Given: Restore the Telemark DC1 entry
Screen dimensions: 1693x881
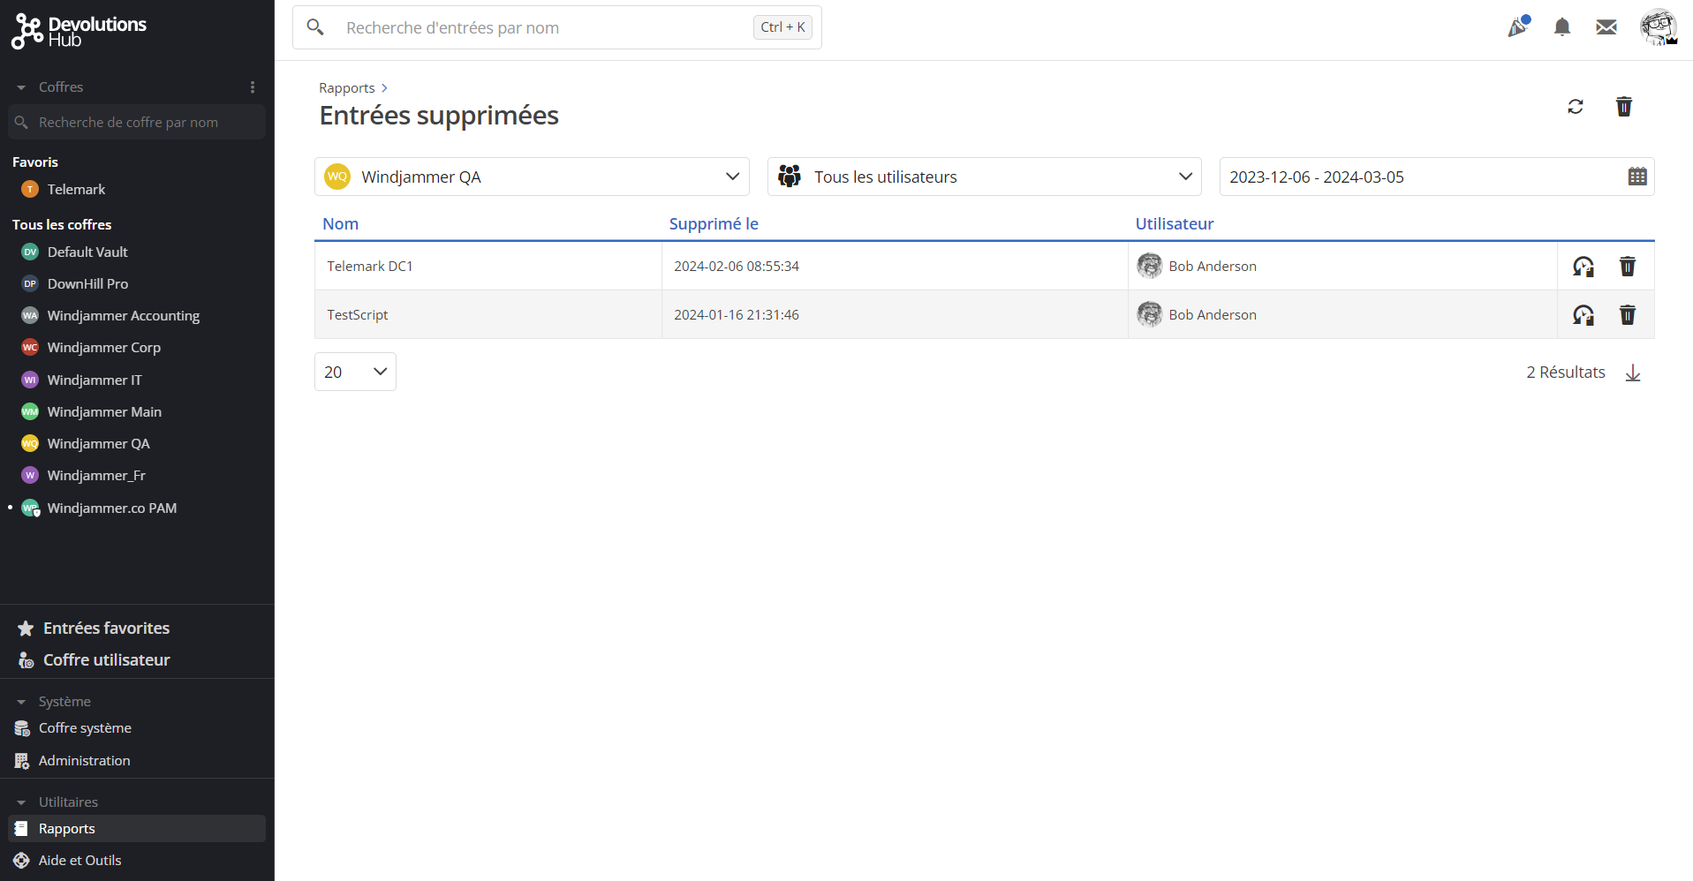Looking at the screenshot, I should point(1583,266).
